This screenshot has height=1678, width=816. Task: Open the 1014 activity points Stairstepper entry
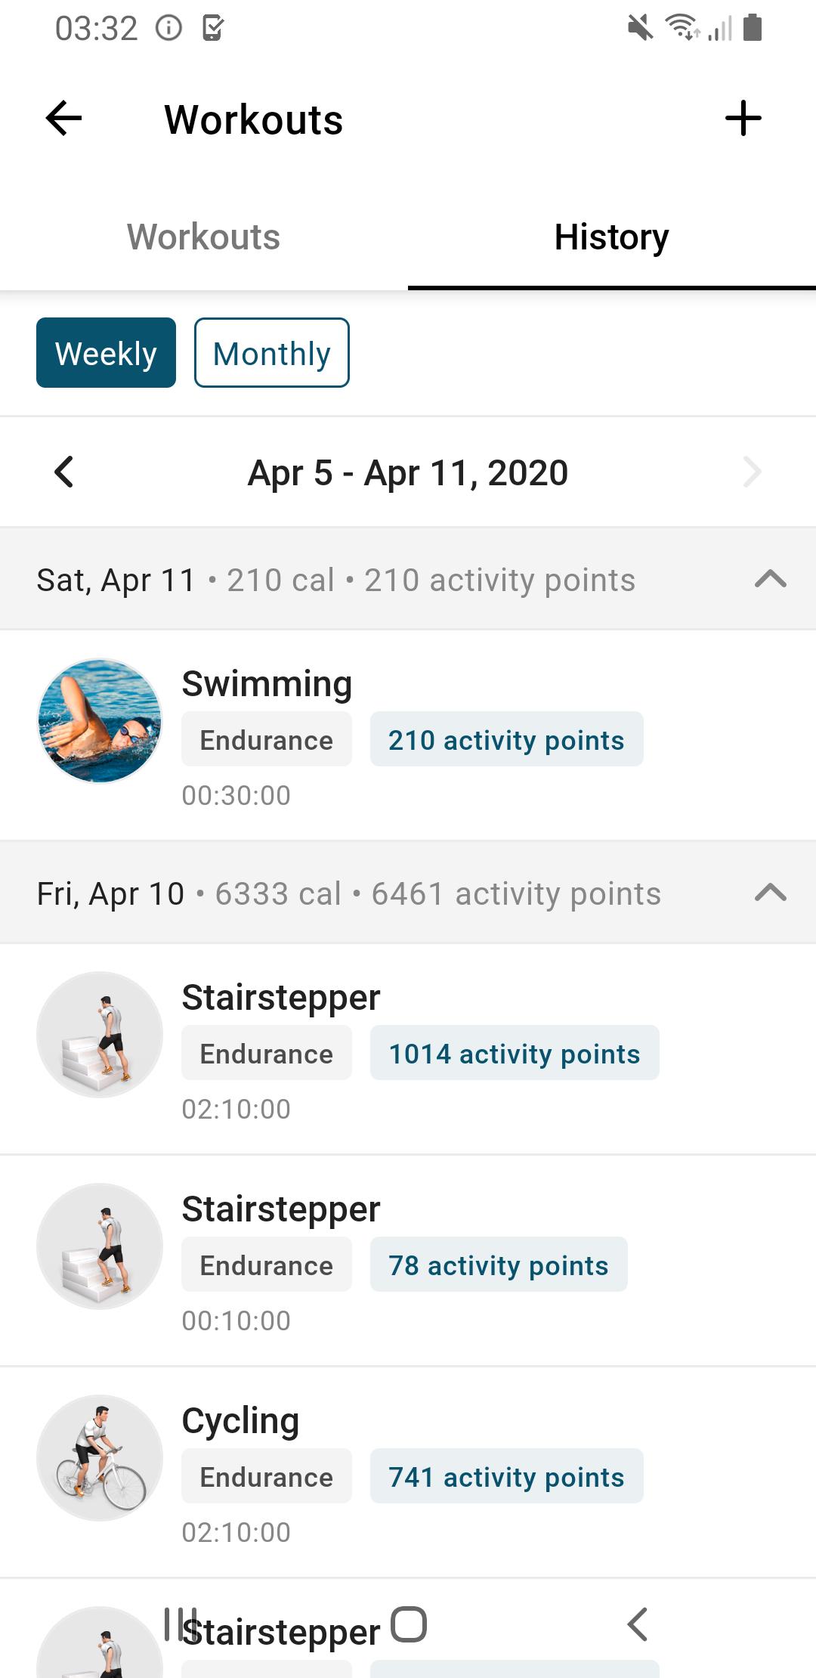(x=408, y=1049)
